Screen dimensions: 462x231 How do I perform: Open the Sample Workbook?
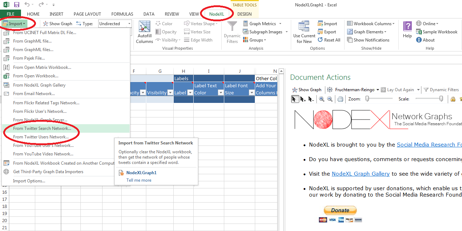(437, 32)
